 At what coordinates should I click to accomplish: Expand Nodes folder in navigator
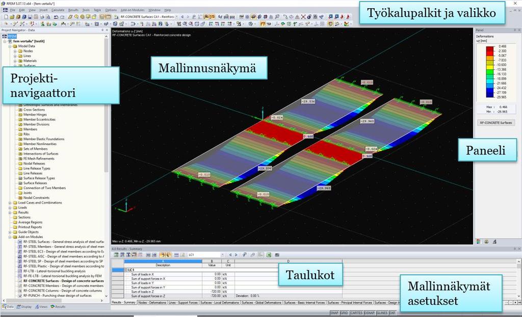click(x=15, y=51)
